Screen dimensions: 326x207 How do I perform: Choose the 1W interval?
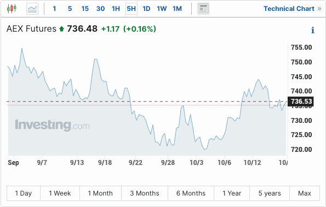pos(162,9)
